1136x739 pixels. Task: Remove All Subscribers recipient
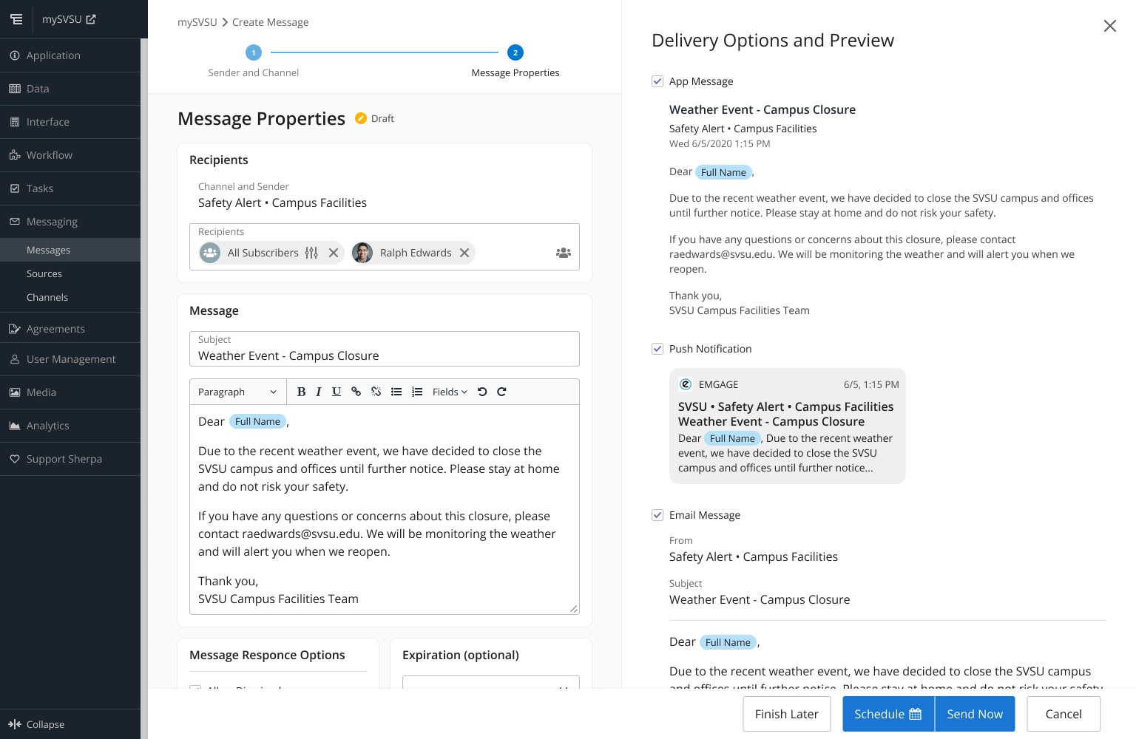pos(334,253)
